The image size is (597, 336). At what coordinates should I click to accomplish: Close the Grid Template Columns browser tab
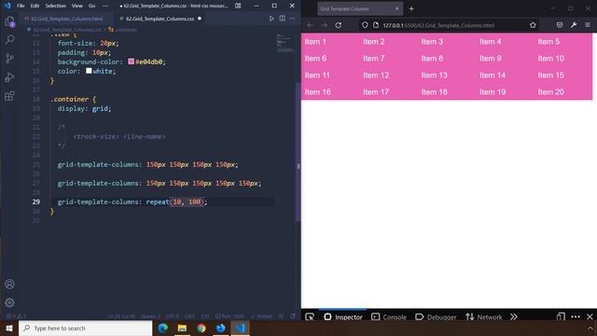click(396, 8)
